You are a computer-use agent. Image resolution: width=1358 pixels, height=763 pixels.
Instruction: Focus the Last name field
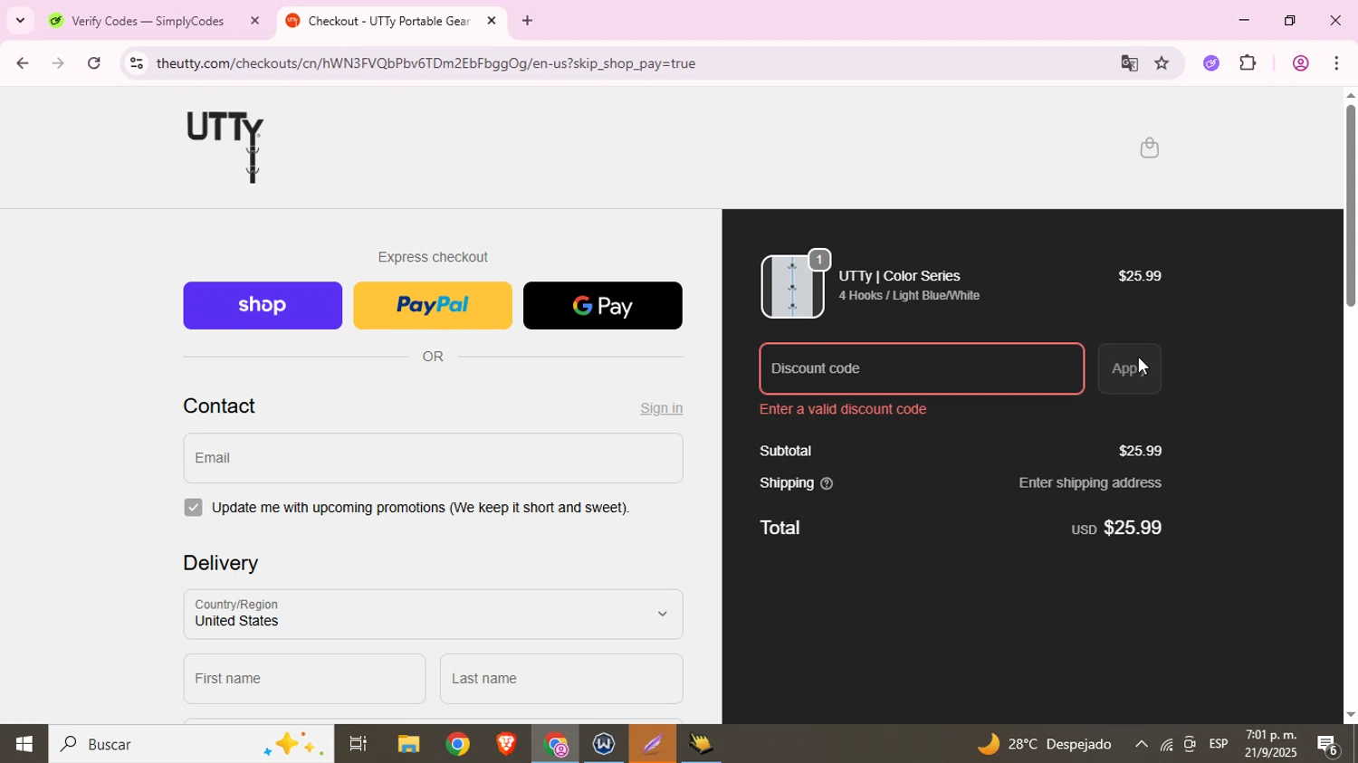(x=561, y=679)
